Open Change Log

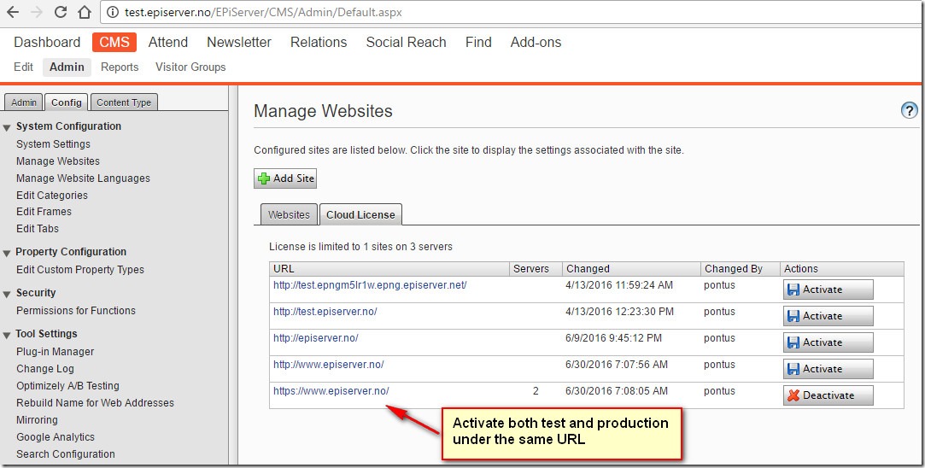point(44,369)
